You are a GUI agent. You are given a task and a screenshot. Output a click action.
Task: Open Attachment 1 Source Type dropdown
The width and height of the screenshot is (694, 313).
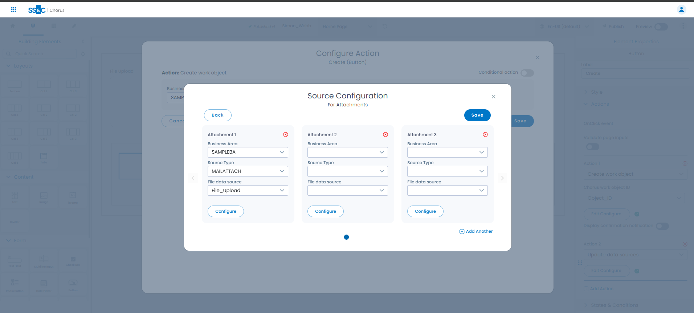(248, 171)
